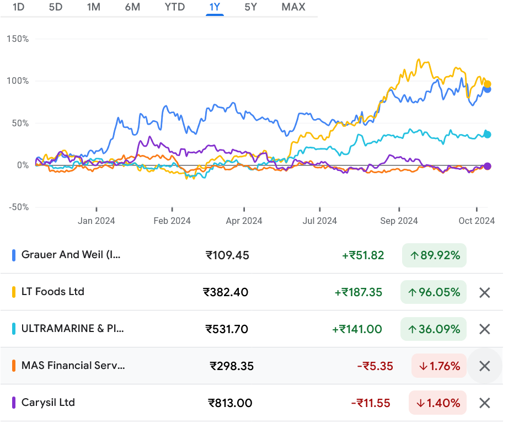Remove MAS Financial Serv... from comparison

click(x=484, y=366)
